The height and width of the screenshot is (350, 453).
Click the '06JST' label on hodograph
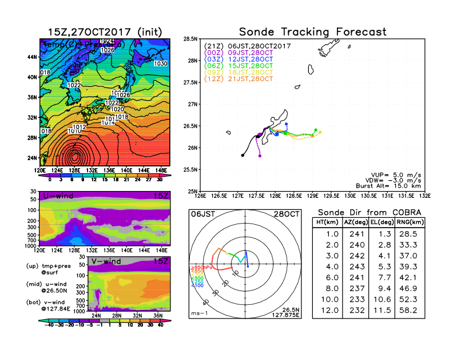(x=203, y=214)
